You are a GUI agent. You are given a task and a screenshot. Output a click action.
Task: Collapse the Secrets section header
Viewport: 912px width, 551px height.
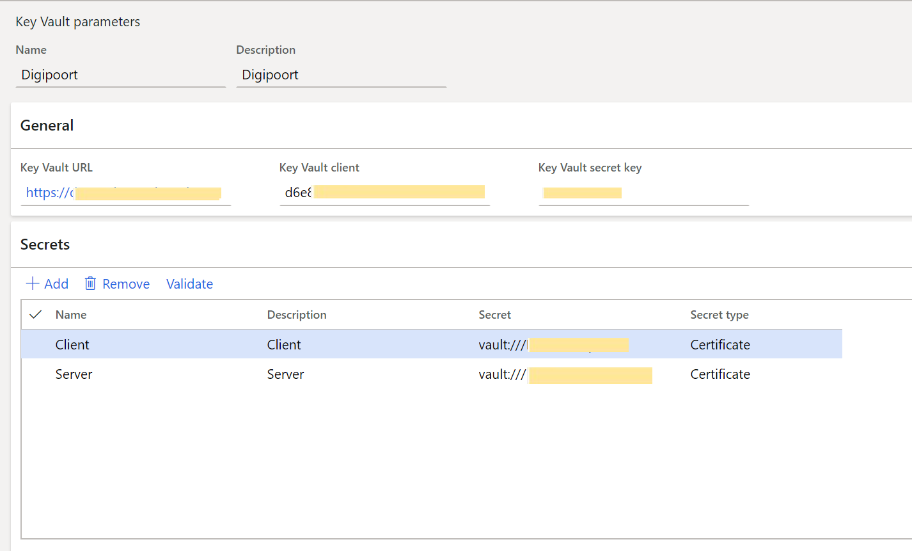coord(45,244)
